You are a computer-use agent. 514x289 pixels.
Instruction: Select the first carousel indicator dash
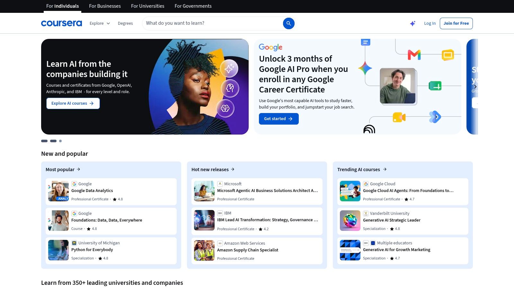(x=44, y=141)
